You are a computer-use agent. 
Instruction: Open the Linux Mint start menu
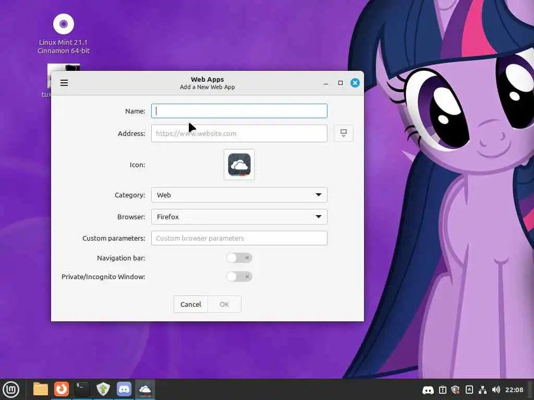[x=11, y=390]
